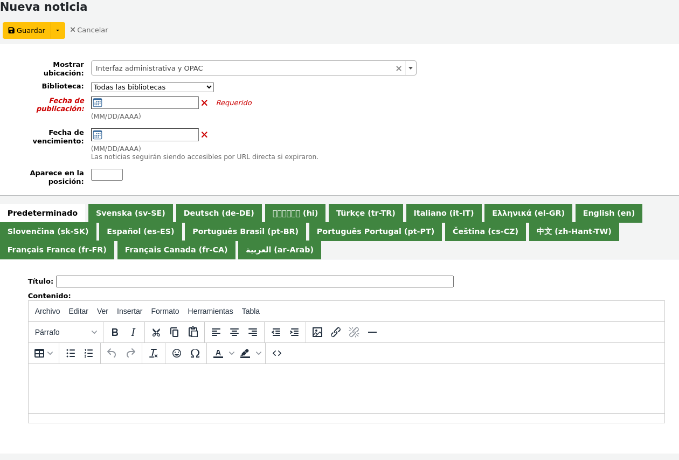This screenshot has width=679, height=460.
Task: Toggle italic formatting in the editor
Action: 133,332
